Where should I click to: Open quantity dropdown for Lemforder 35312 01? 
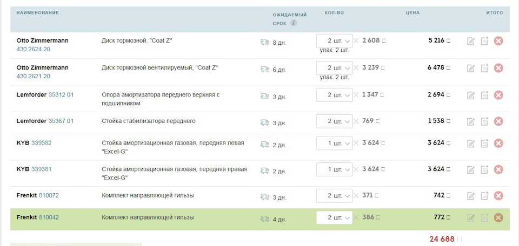click(334, 95)
